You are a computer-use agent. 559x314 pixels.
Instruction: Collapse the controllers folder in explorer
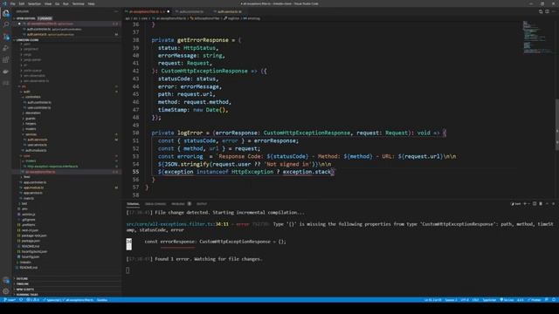pos(32,97)
